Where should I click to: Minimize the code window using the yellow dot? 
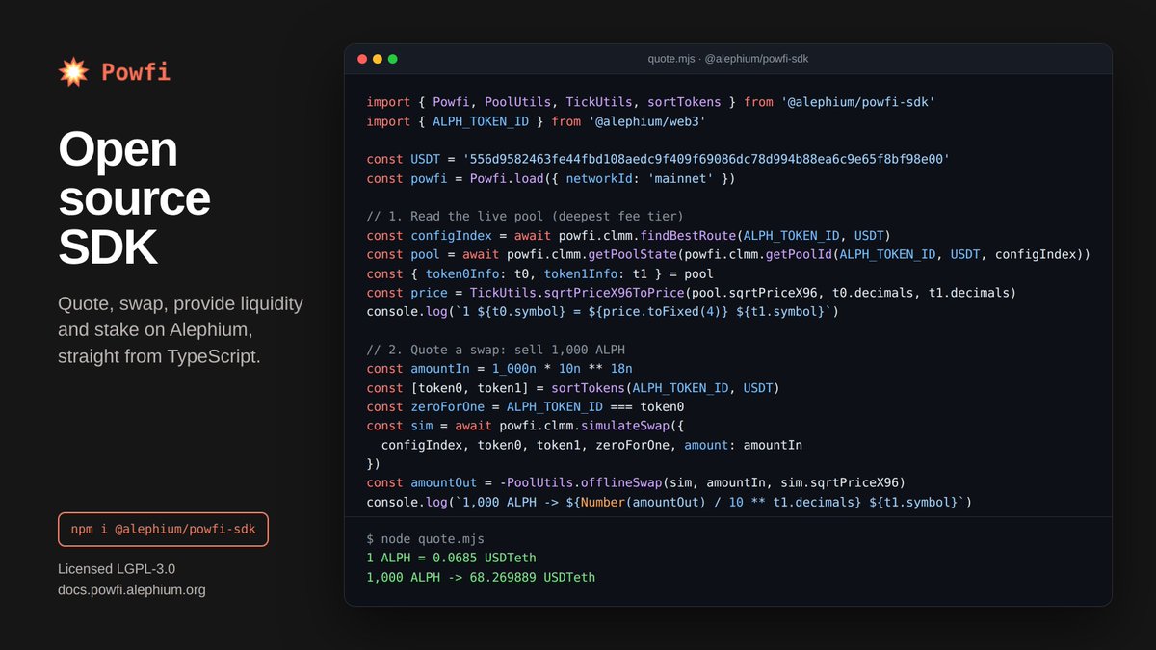point(378,59)
